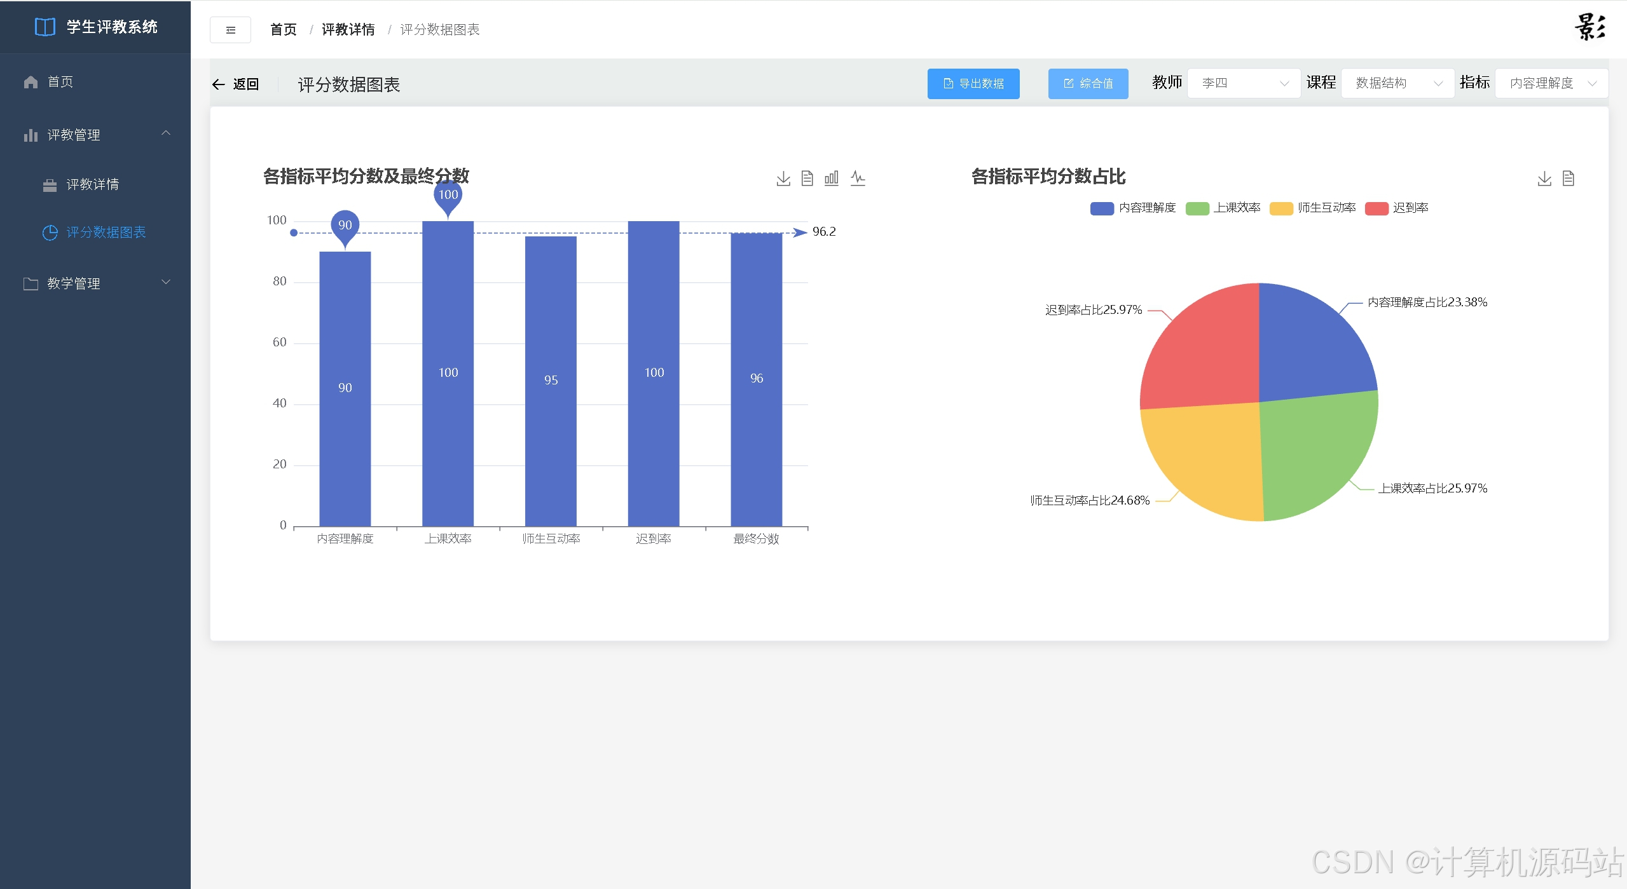
Task: Click the 导出数据 button
Action: point(973,84)
